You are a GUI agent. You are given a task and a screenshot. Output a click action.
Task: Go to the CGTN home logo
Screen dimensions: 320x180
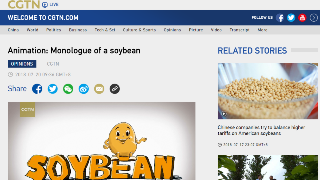pos(24,4)
